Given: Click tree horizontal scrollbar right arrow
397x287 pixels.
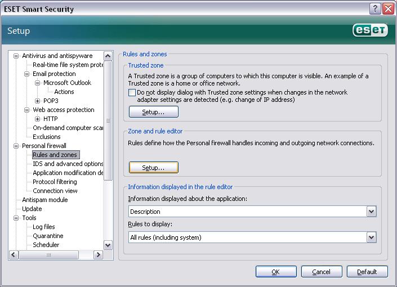Looking at the screenshot, I should (98, 255).
